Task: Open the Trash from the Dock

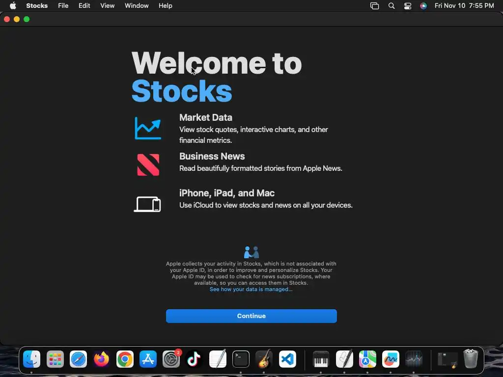Action: coord(471,359)
